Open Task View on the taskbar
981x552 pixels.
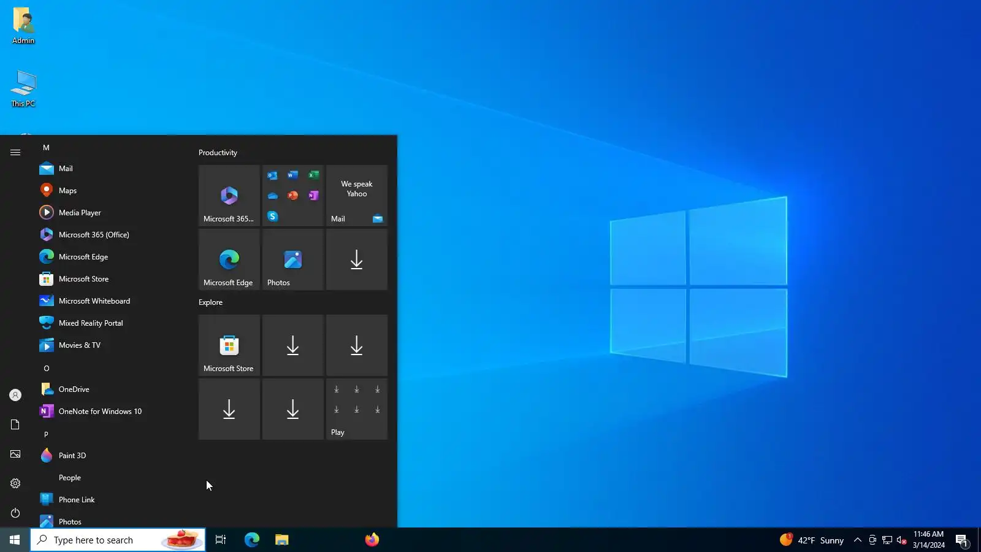click(x=221, y=540)
